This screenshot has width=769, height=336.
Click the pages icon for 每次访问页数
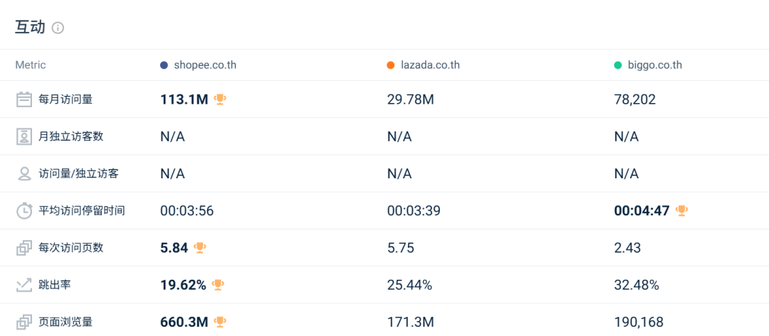coord(24,248)
